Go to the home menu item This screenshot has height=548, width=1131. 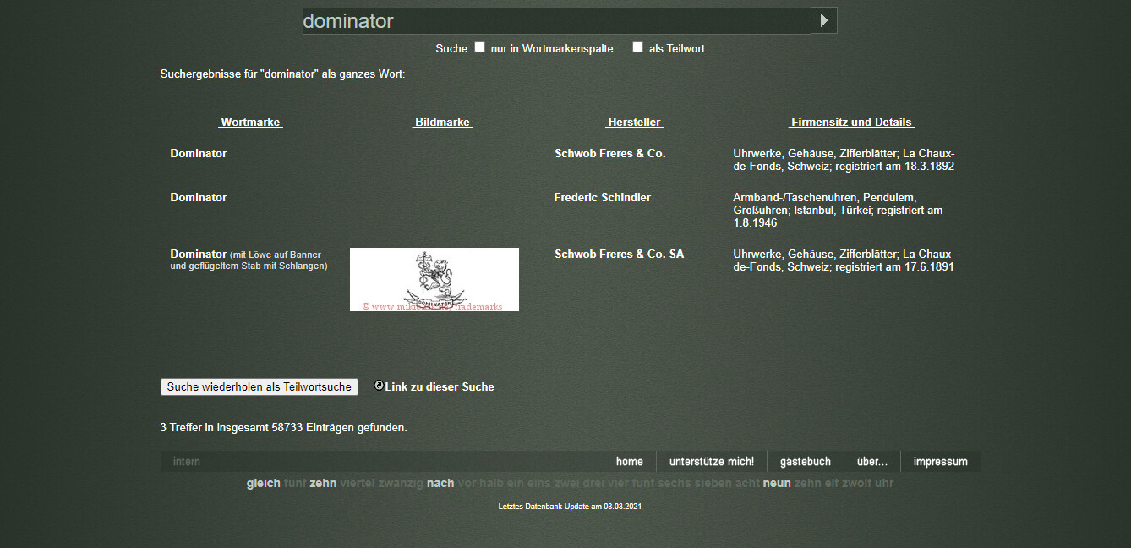629,462
